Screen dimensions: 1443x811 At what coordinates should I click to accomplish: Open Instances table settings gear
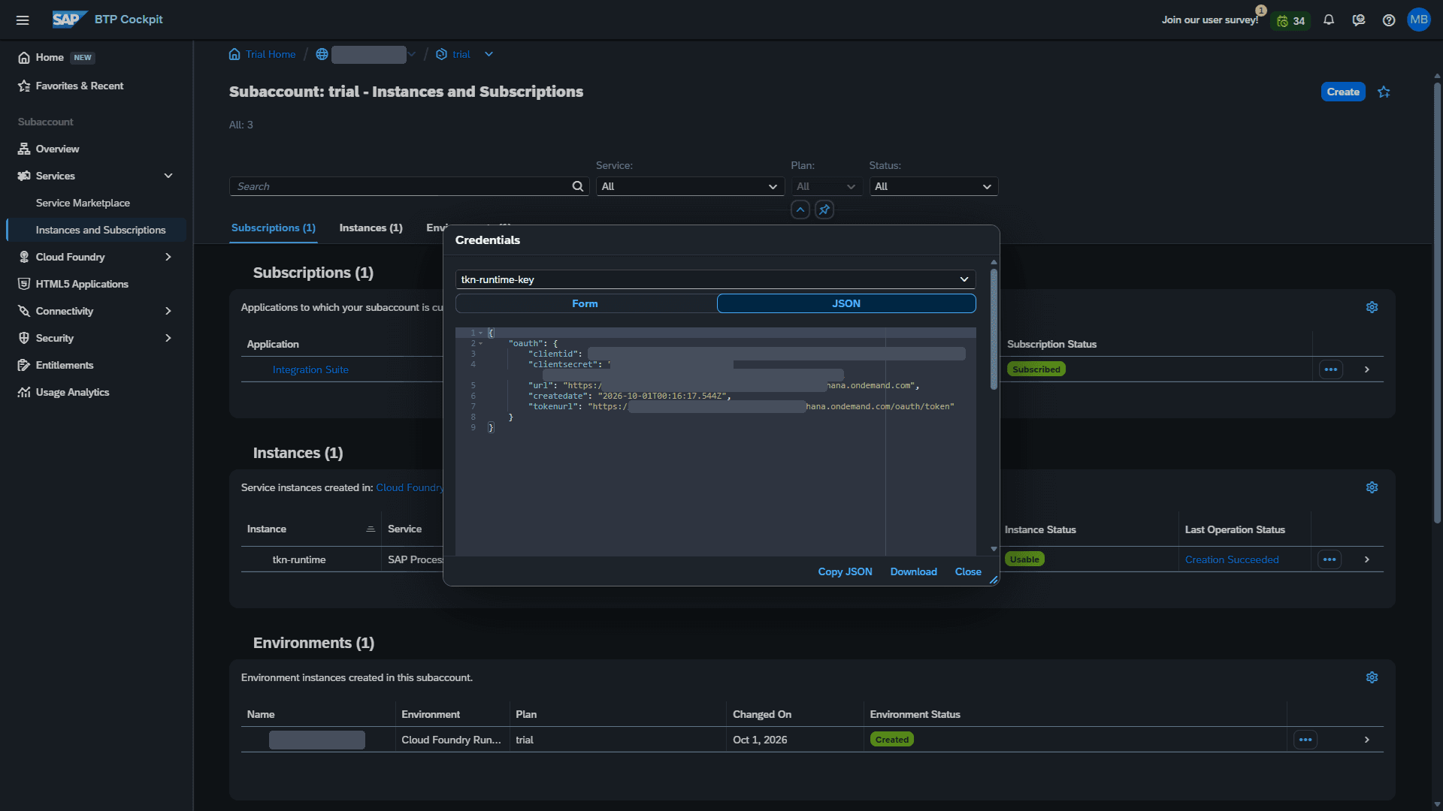pyautogui.click(x=1372, y=487)
